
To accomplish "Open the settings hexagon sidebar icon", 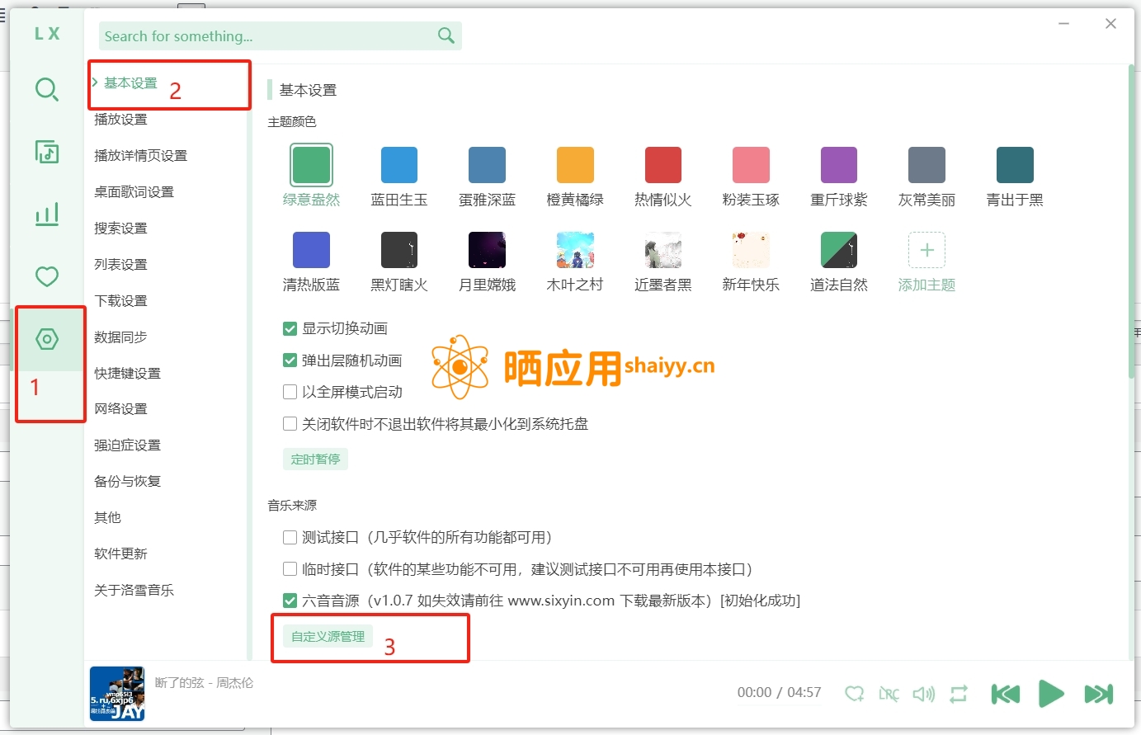I will [x=47, y=339].
